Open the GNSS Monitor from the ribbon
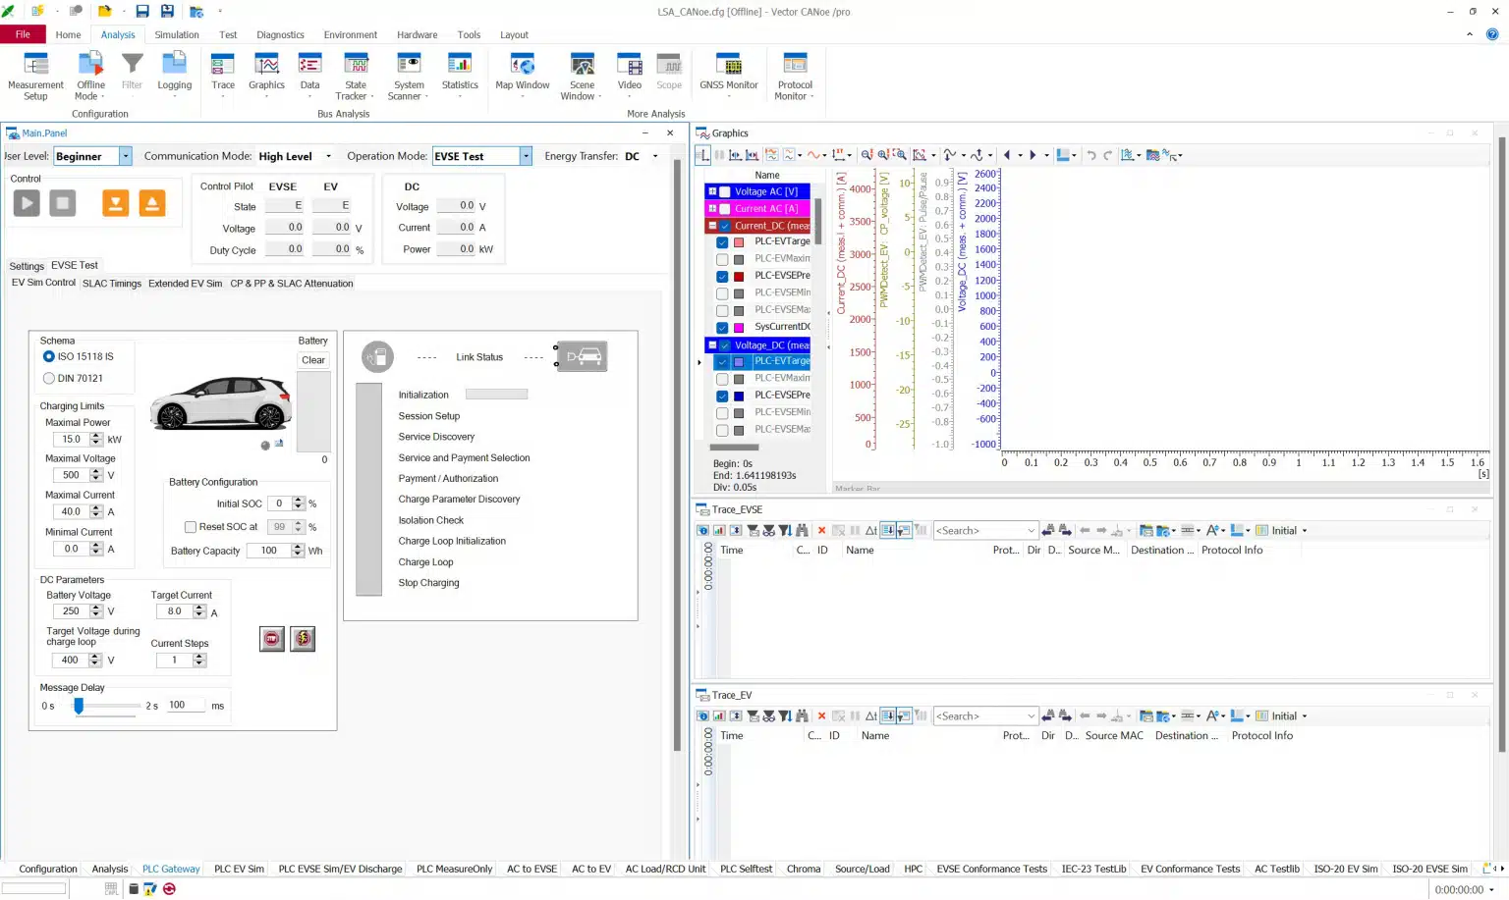Image resolution: width=1509 pixels, height=900 pixels. 728,75
